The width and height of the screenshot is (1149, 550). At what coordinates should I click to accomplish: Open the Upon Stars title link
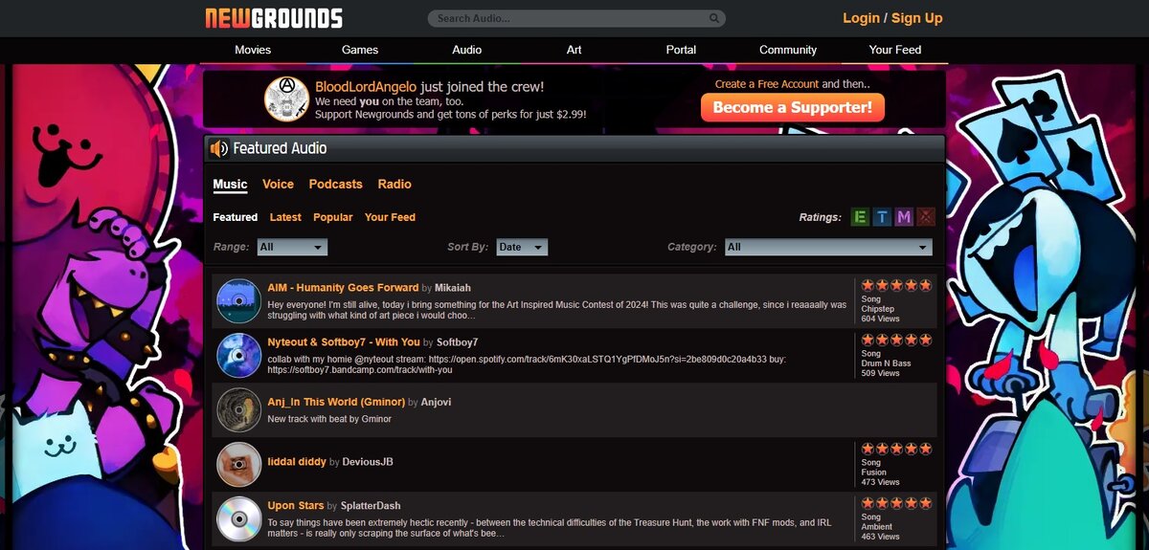pos(295,505)
